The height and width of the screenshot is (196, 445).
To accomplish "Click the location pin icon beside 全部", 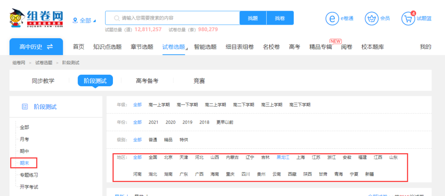I will (75, 21).
